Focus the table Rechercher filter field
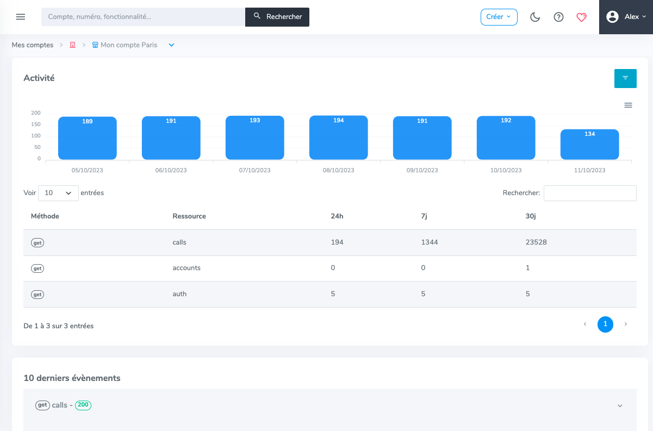 pyautogui.click(x=590, y=193)
